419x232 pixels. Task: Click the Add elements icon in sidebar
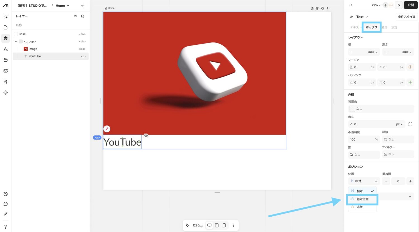[x=6, y=16]
